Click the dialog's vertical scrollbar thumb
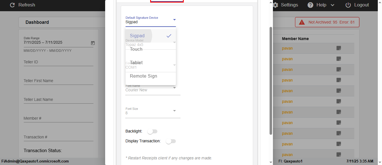This screenshot has width=382, height=165. tap(271, 81)
